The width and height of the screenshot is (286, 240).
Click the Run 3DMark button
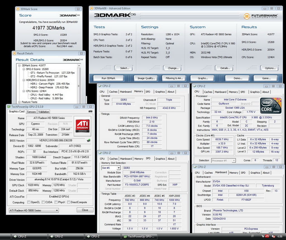(x=108, y=78)
